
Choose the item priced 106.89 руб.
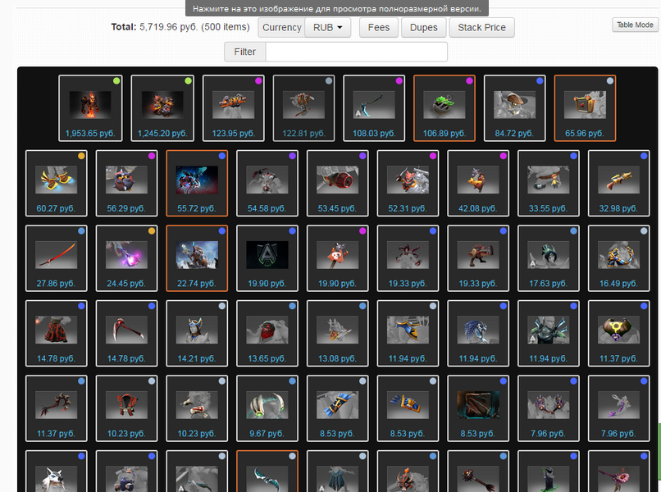pos(444,108)
